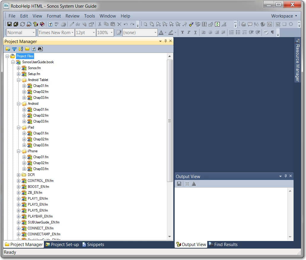Click the Redo arrow icon
The width and height of the screenshot is (306, 260).
[132, 24]
